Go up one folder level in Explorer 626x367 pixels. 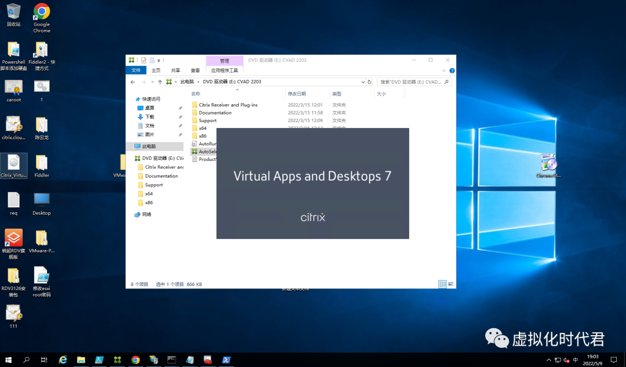point(160,82)
